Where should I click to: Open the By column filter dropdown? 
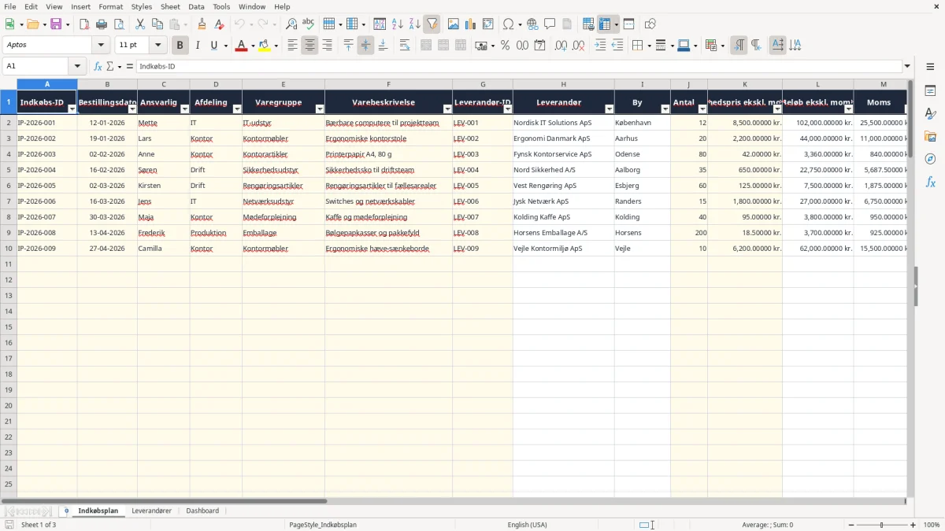(x=665, y=109)
